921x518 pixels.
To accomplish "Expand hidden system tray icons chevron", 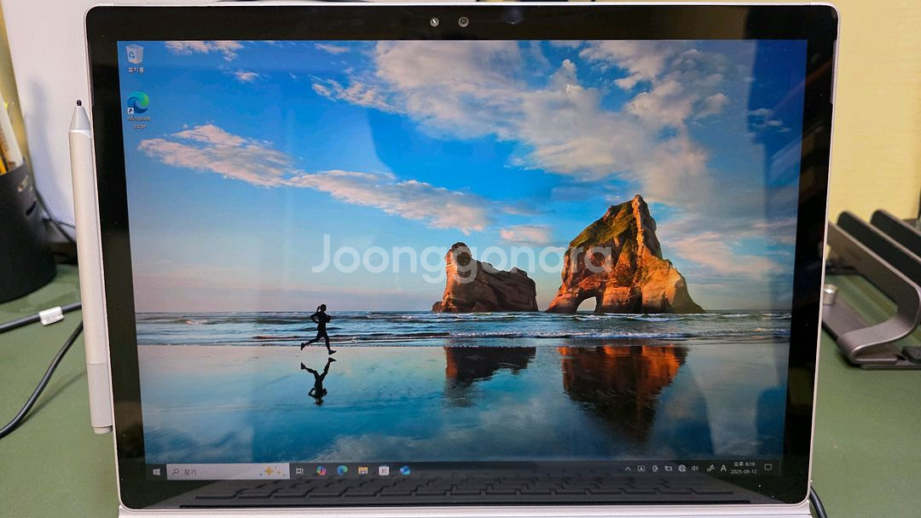I will (628, 469).
